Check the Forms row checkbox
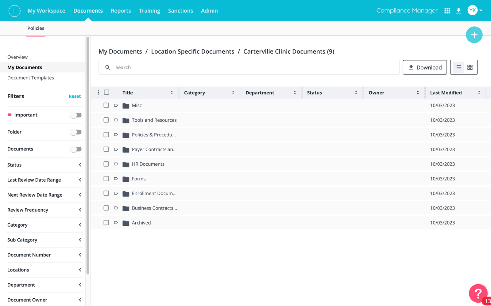Screen dimensions: 491x306 click(x=106, y=179)
